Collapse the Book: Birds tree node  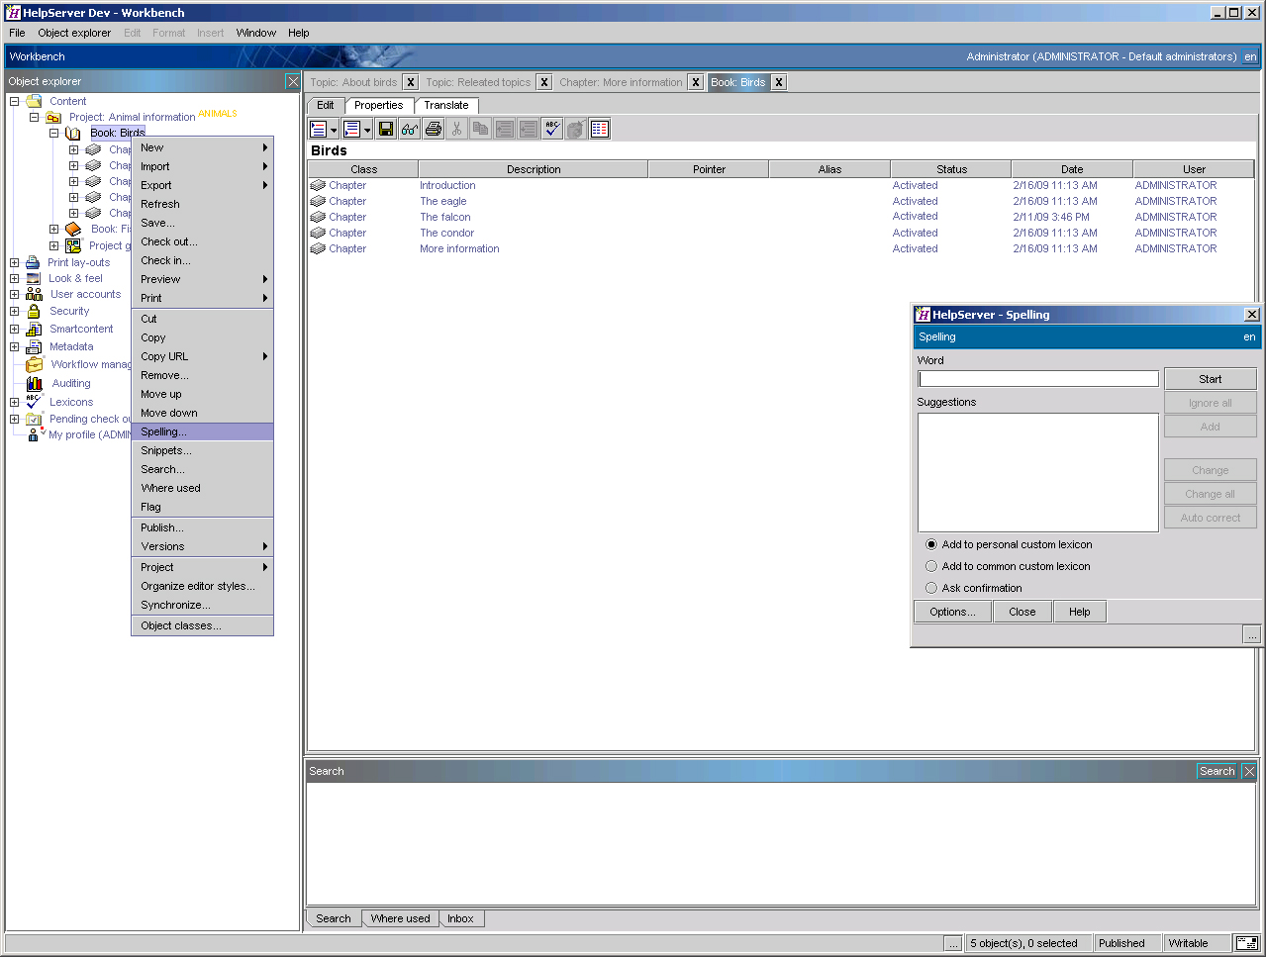54,133
